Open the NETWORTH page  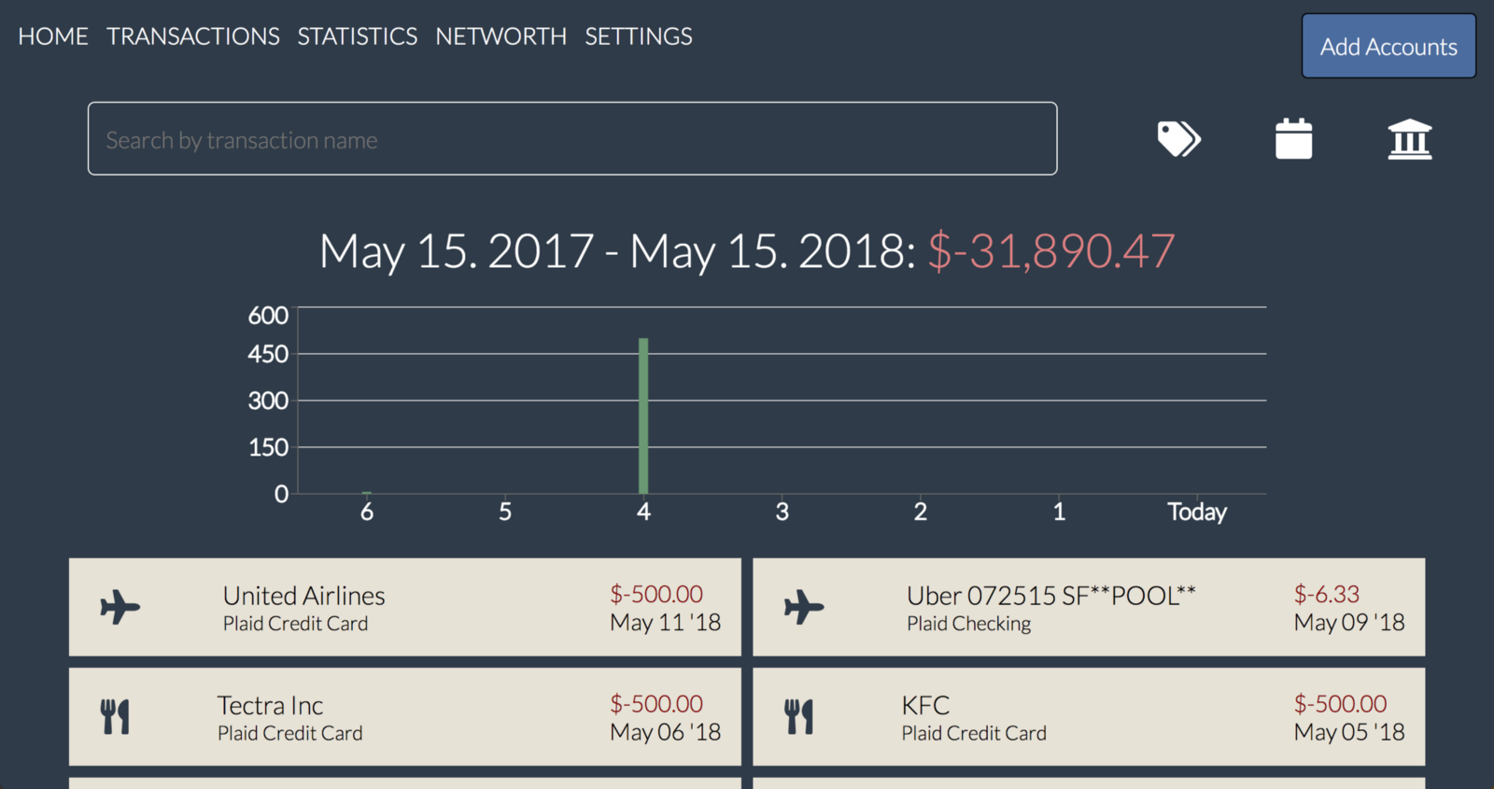tap(500, 36)
